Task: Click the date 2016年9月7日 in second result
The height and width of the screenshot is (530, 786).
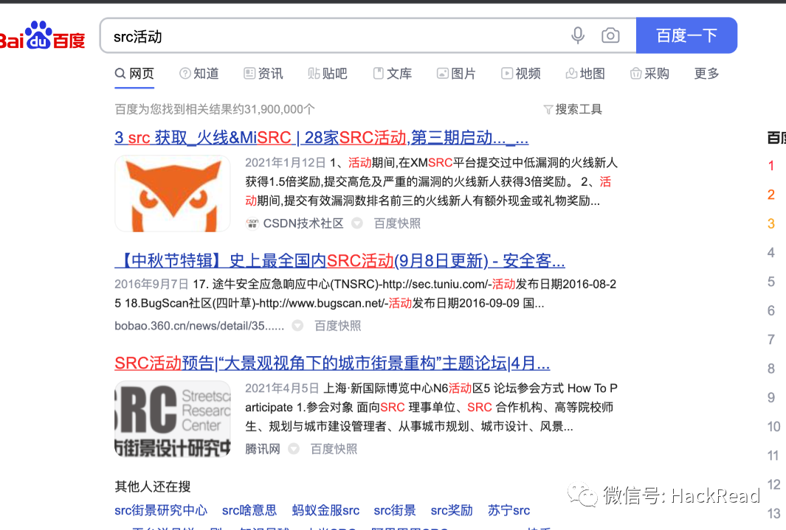Action: [151, 285]
